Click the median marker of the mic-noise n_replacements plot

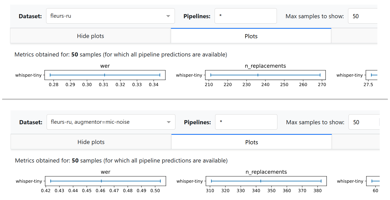coord(261,181)
